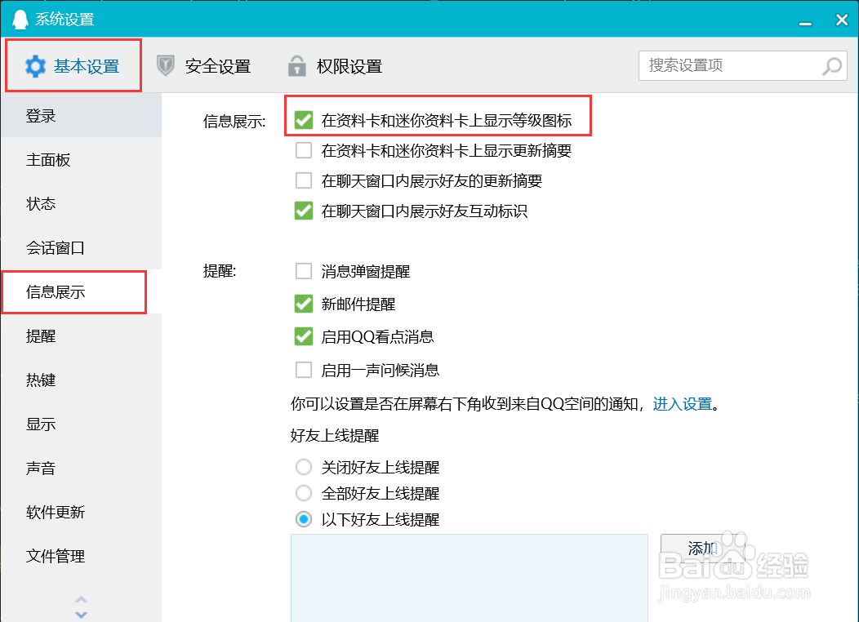Select 主面板 in the sidebar
The image size is (859, 622).
click(x=81, y=160)
